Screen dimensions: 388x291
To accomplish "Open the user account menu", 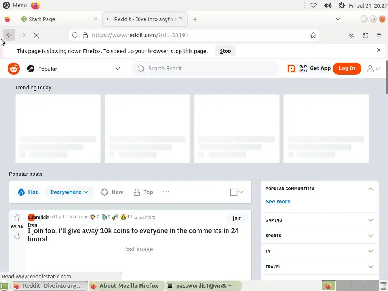I will (373, 69).
